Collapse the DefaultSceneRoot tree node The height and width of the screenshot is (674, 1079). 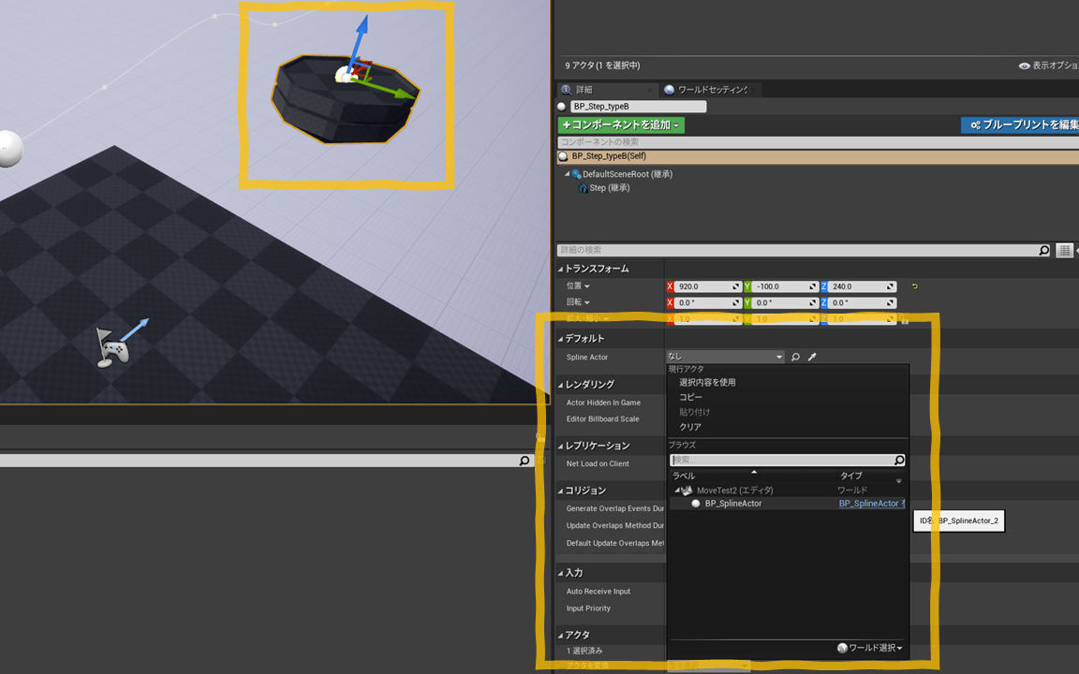[x=567, y=174]
